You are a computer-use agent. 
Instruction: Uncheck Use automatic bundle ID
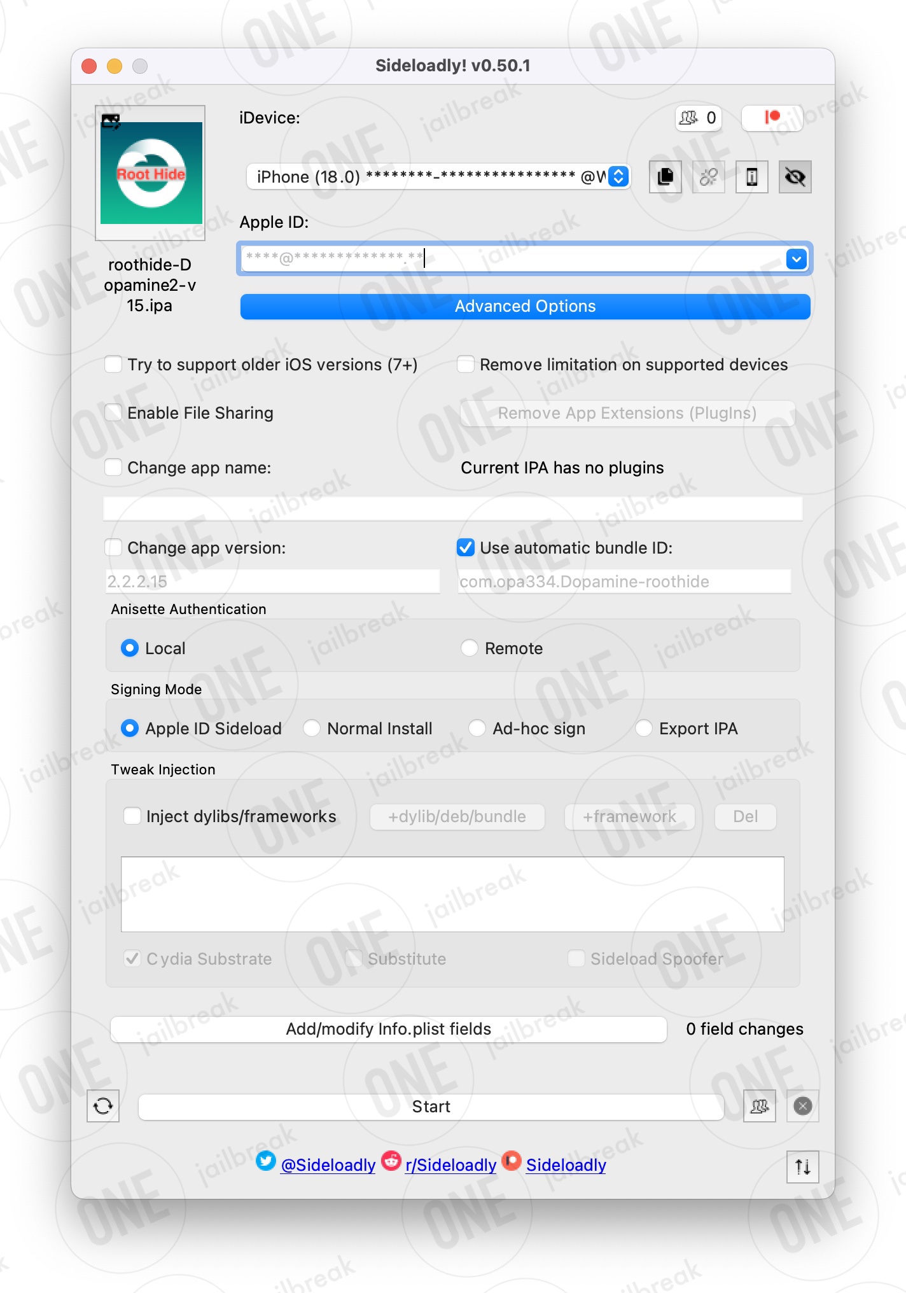tap(466, 548)
